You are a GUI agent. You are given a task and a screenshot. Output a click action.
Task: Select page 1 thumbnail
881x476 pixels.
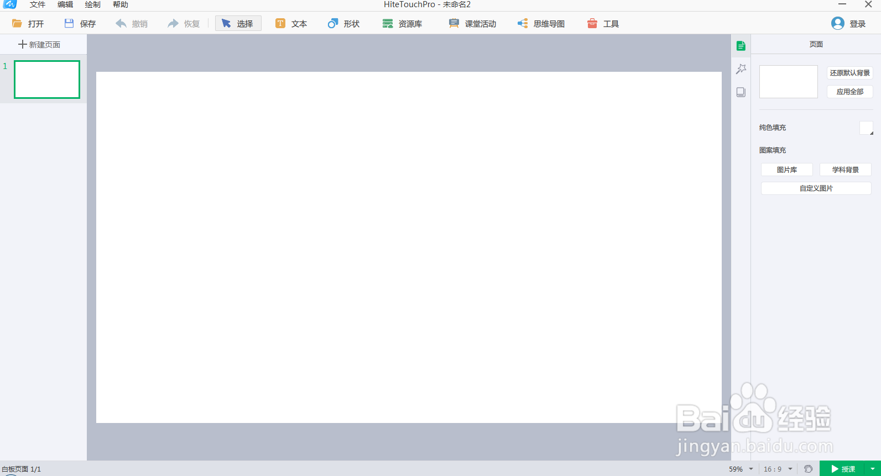(47, 80)
